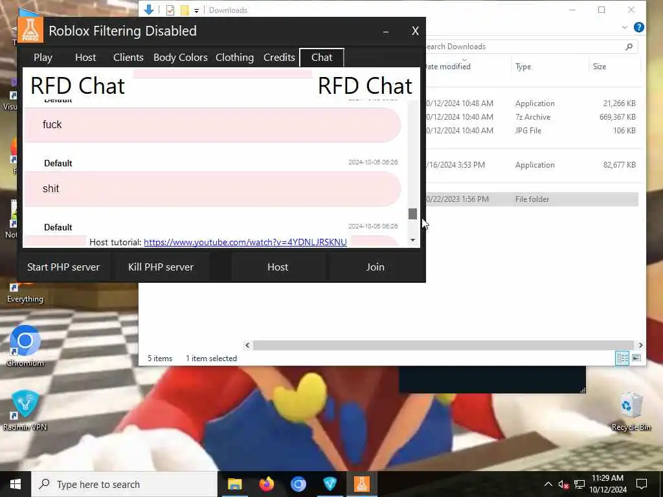The width and height of the screenshot is (663, 497).
Task: Switch Explorer to details view icon
Action: (x=622, y=358)
